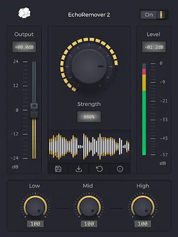Click the High band knob
Viewport: 178px width, 237px height.
point(143,207)
